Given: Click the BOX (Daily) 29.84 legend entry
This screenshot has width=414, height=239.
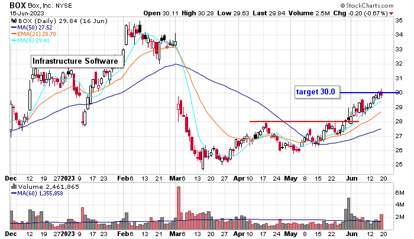Looking at the screenshot, I should pos(63,21).
